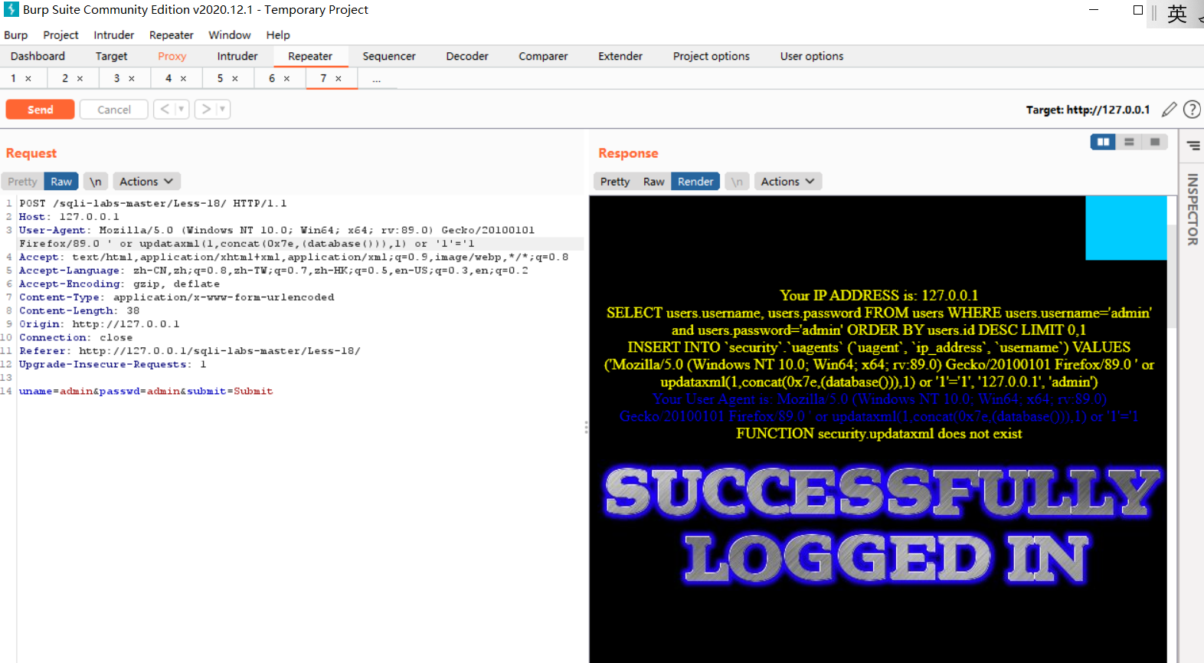Open the Repeater menu in the menu bar

(x=171, y=35)
